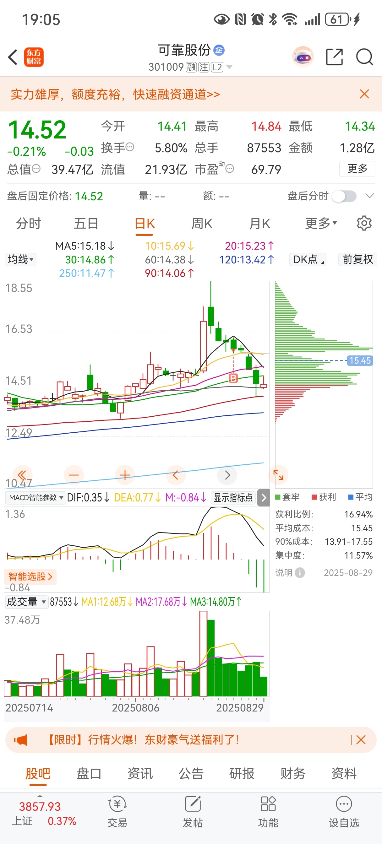Expand the after-hours panel chevron
This screenshot has height=844, width=382.
click(x=369, y=196)
